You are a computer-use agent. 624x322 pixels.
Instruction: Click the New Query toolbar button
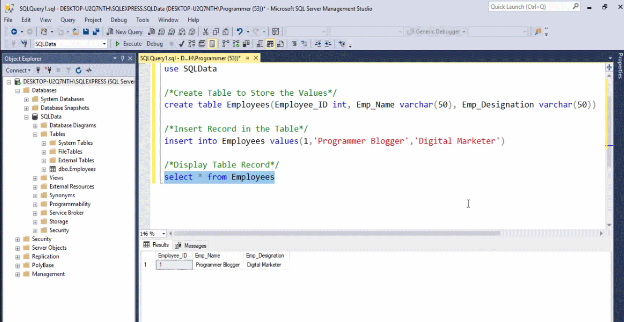(124, 32)
